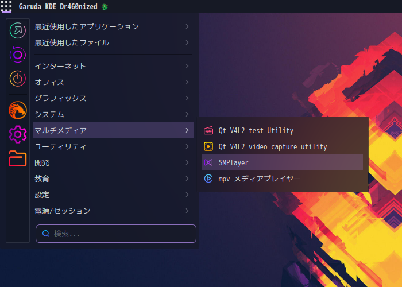
Task: Click the yellow Qt V4L2 video capture icon
Action: point(208,146)
